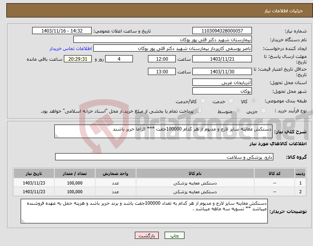
Task: Click the need number field 1103094328000057
Action: click(222, 31)
